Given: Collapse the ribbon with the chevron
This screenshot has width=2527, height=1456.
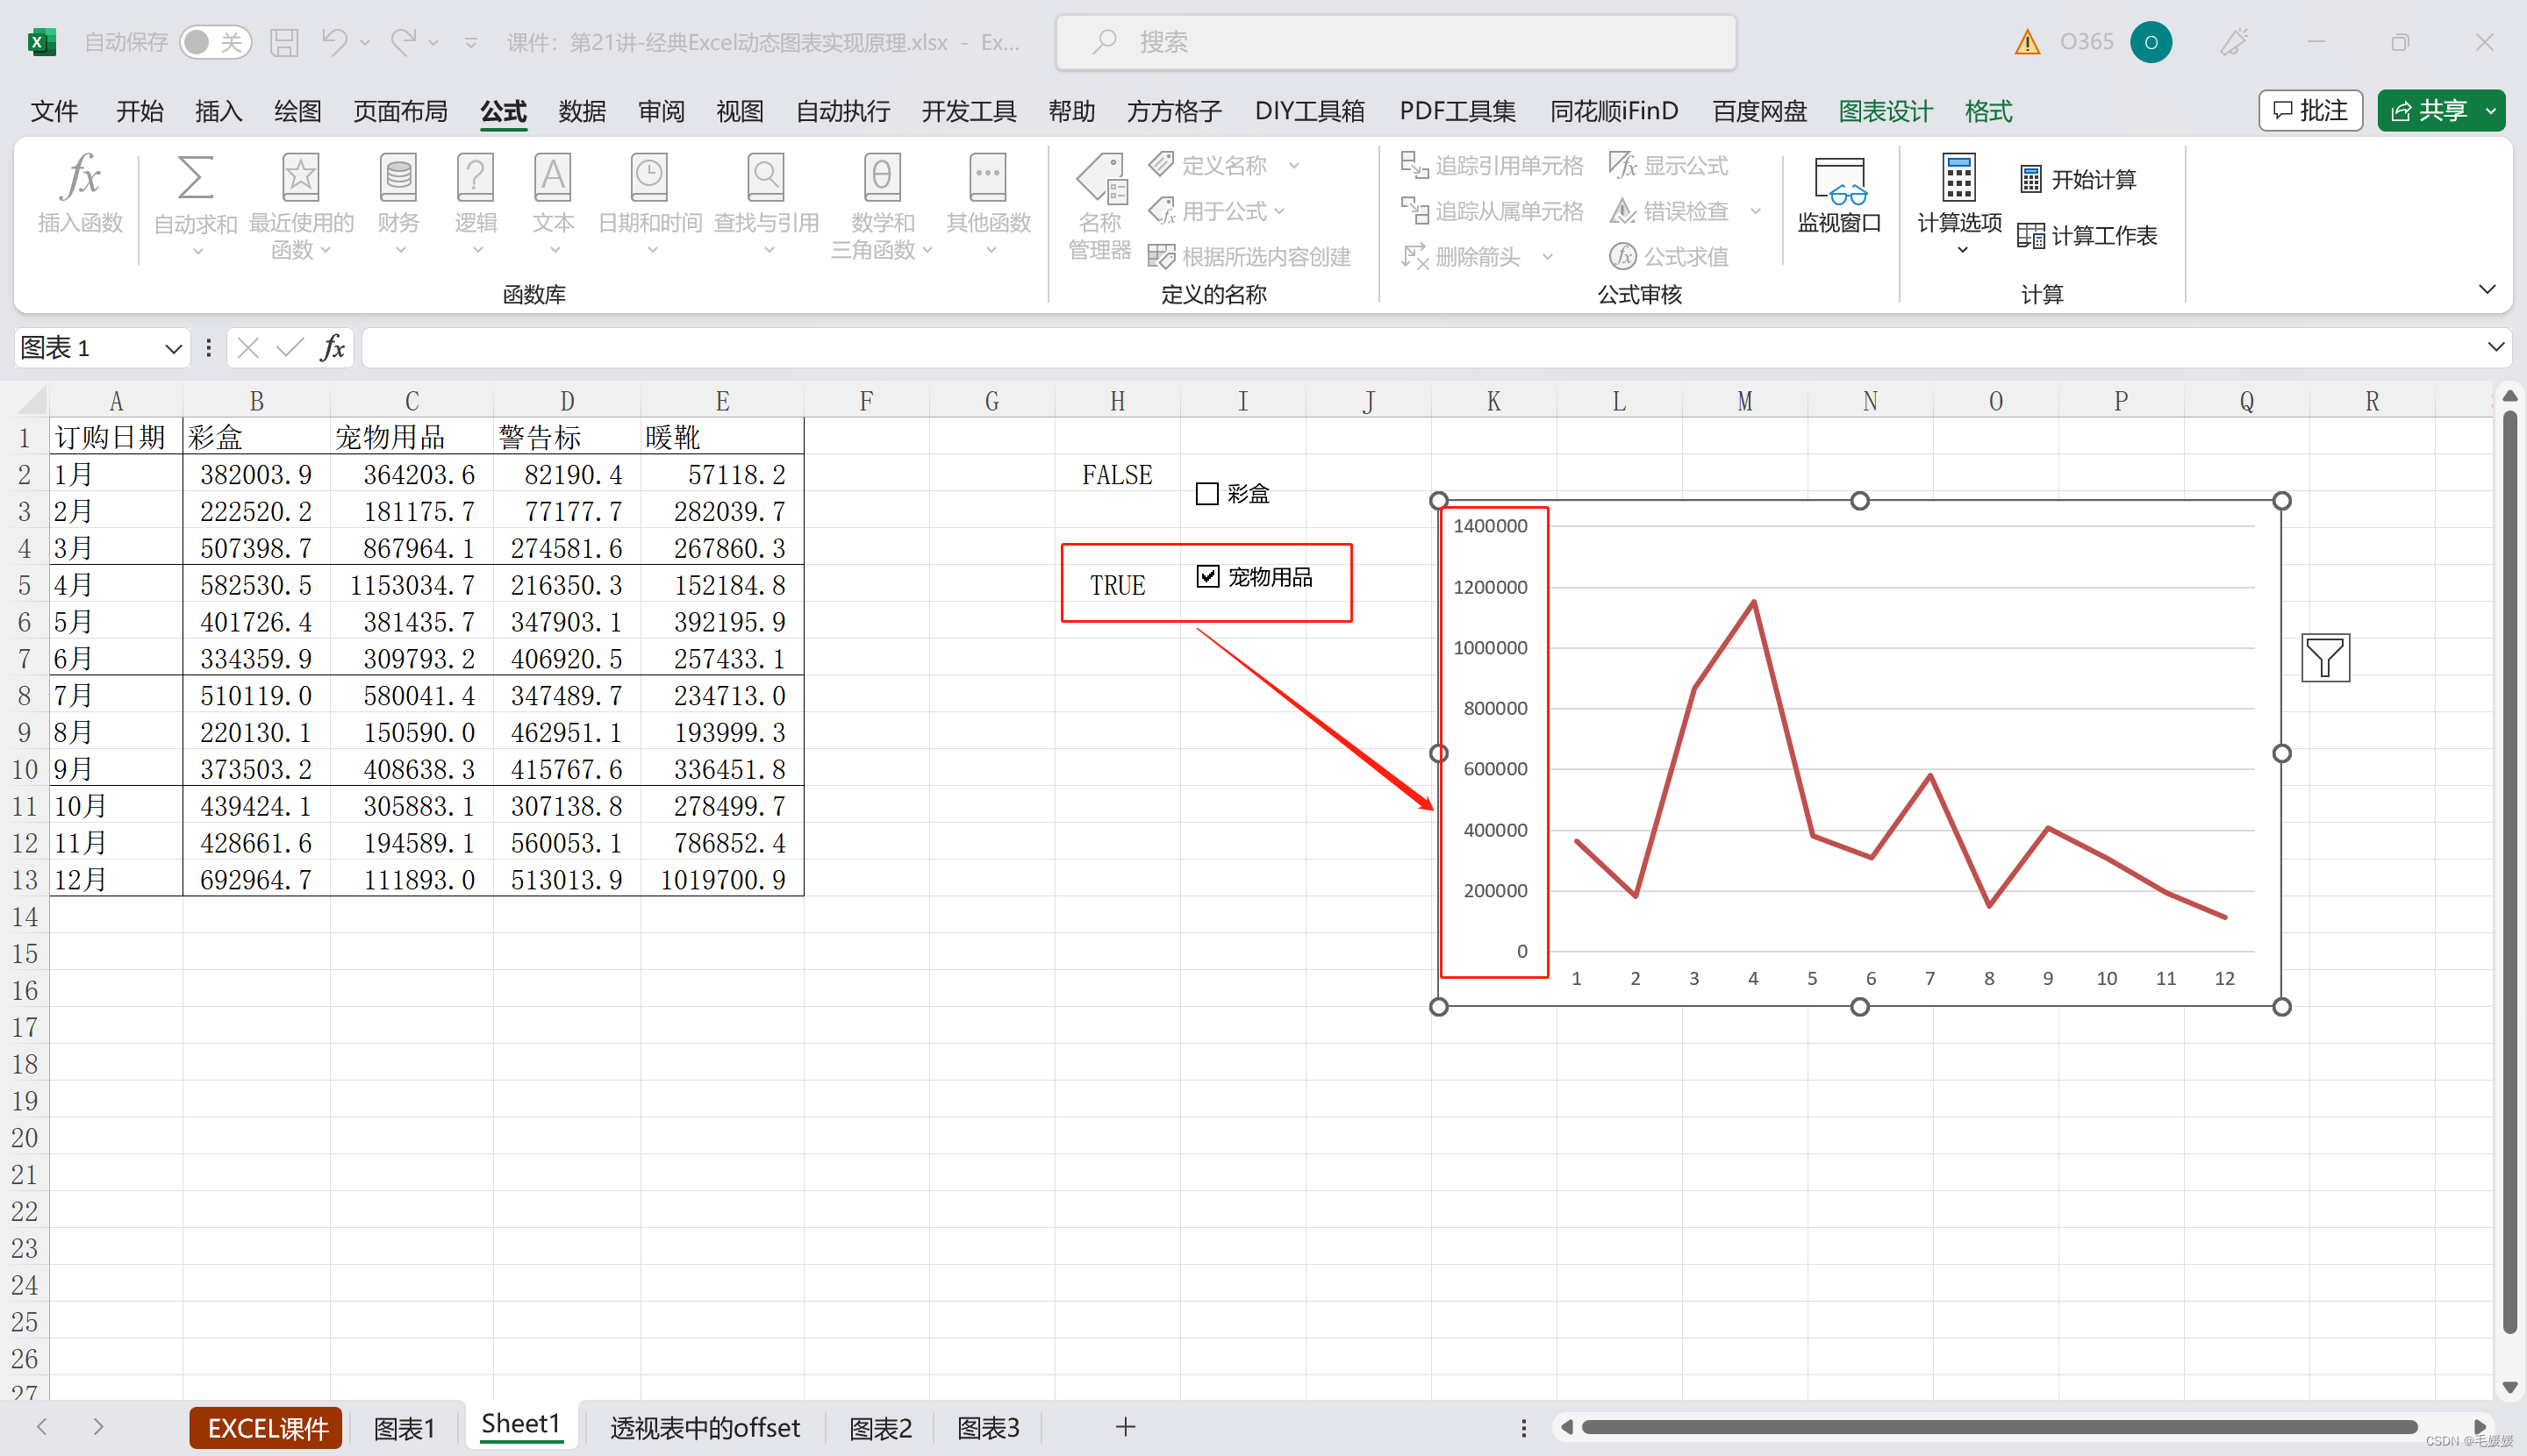Looking at the screenshot, I should 2487,290.
